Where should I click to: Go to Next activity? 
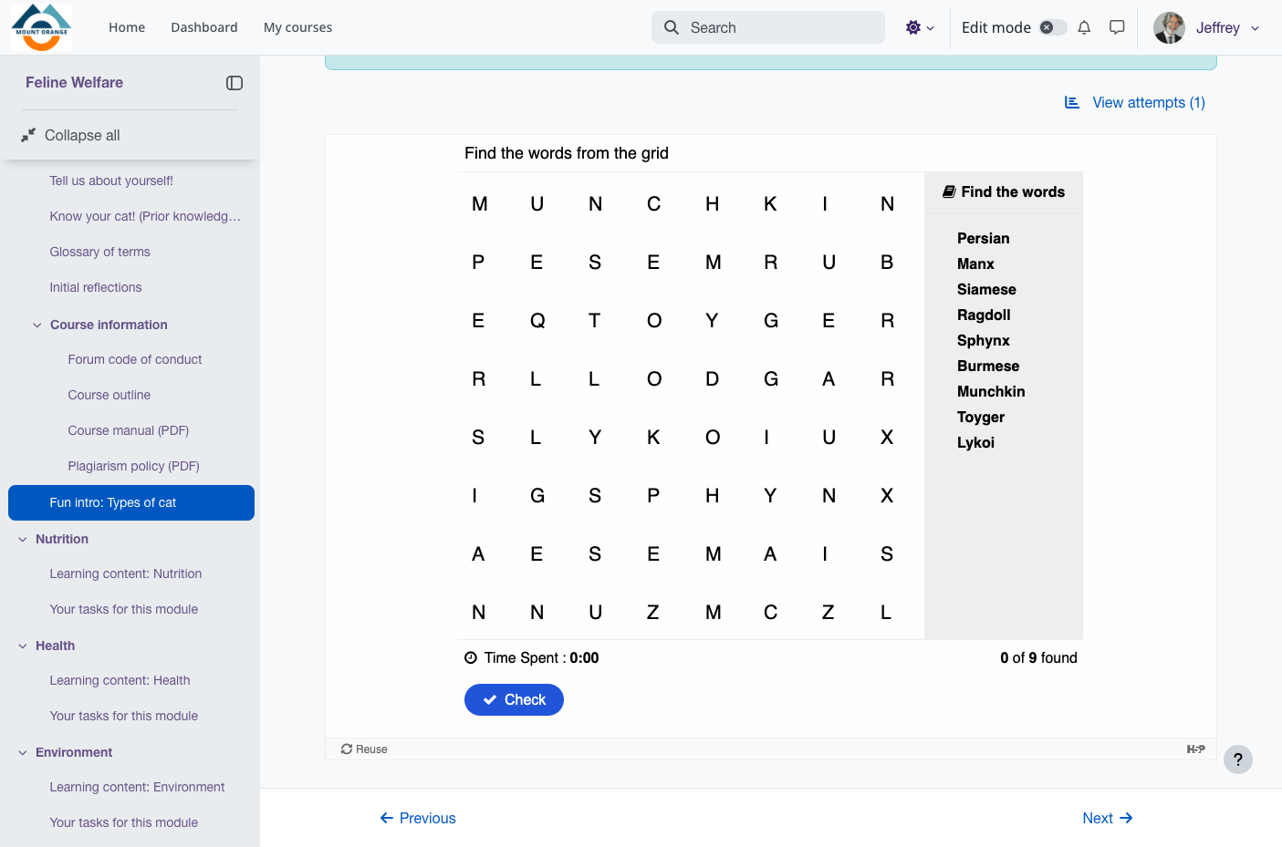pos(1108,818)
